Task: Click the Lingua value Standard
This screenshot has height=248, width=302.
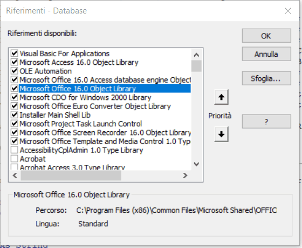Action: [x=93, y=224]
